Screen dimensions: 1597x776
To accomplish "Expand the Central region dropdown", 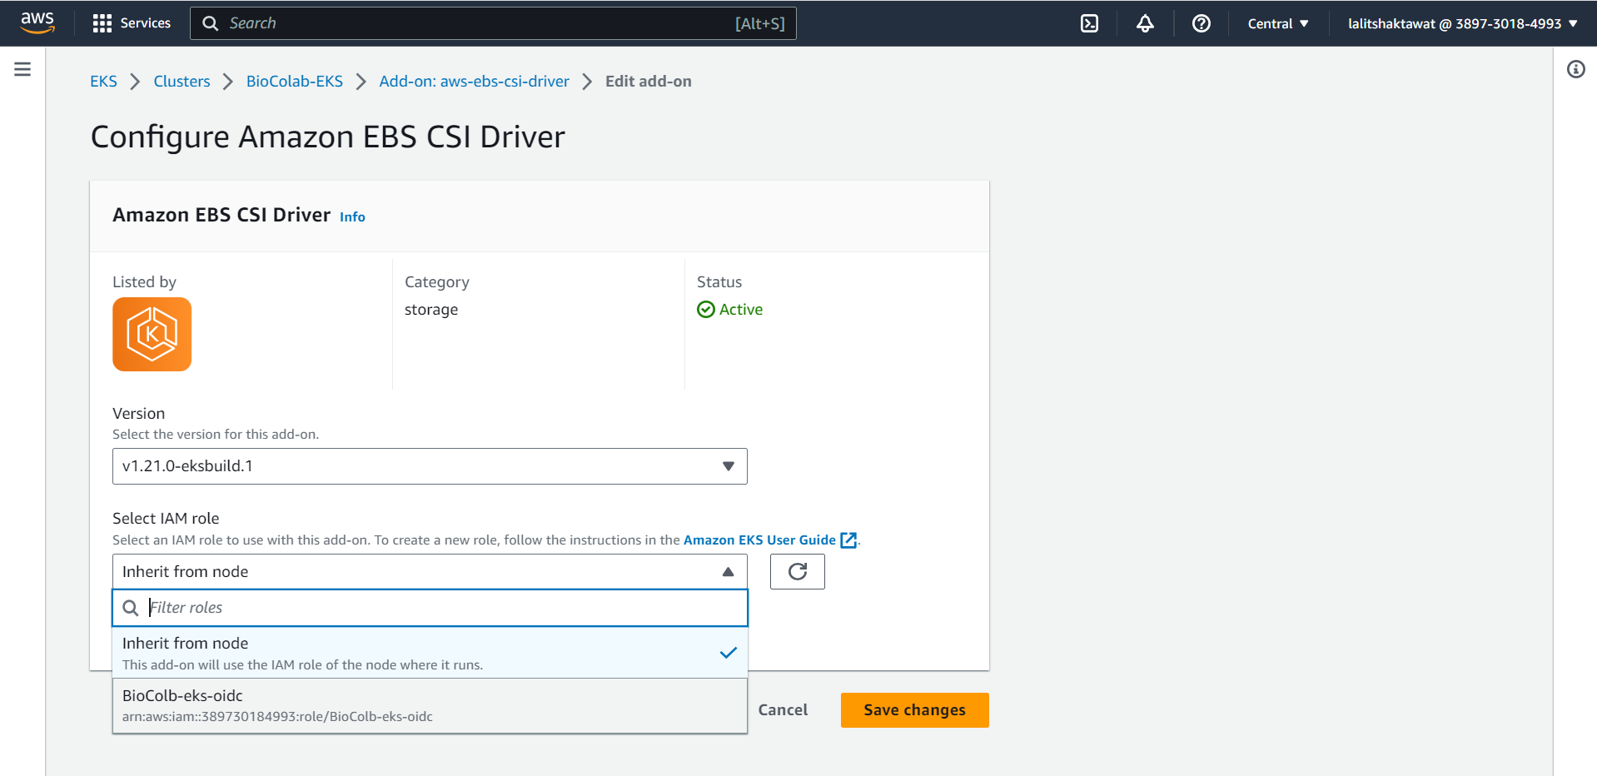I will 1278,23.
